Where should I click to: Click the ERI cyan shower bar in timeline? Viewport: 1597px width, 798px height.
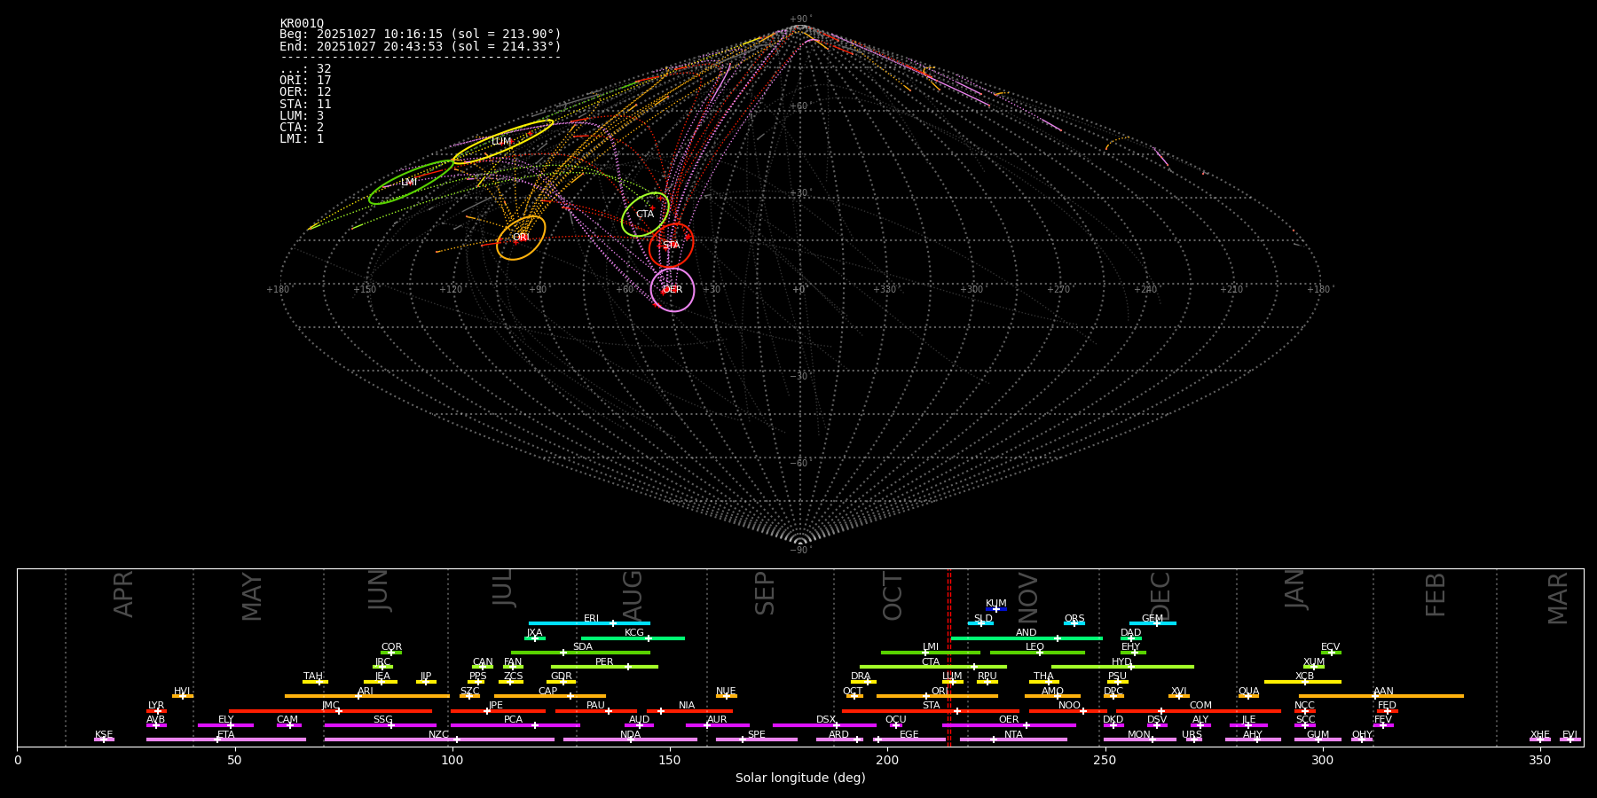pyautogui.click(x=589, y=623)
